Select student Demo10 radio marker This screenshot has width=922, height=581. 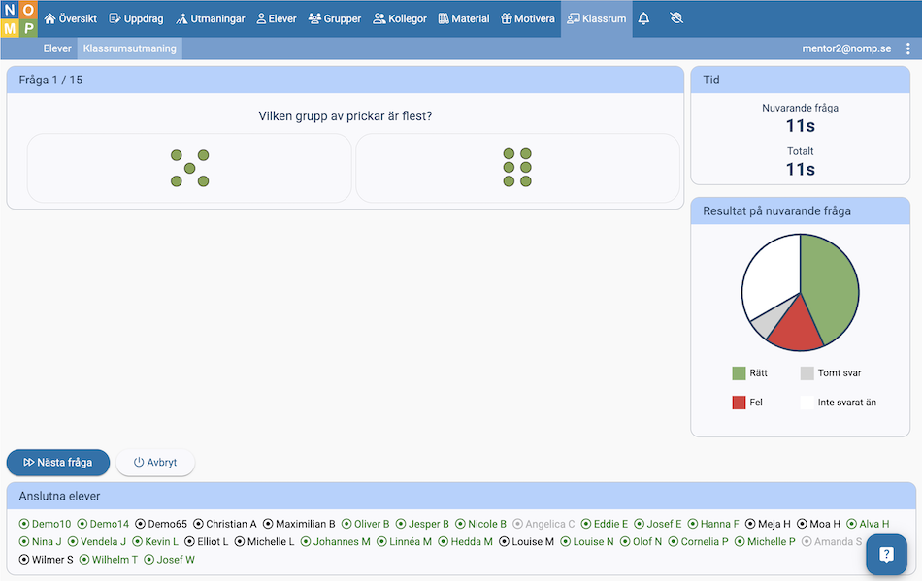pyautogui.click(x=24, y=524)
